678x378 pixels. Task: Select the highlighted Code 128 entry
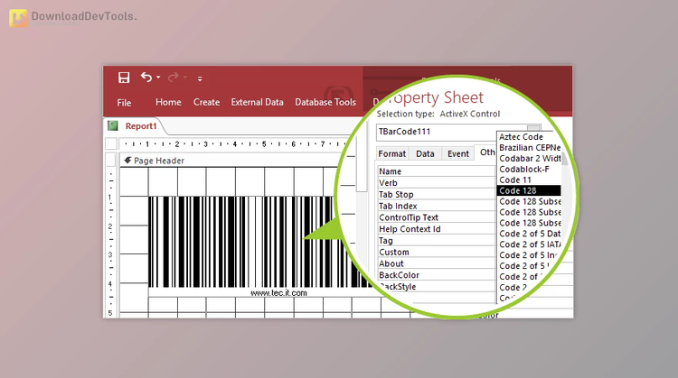(x=529, y=190)
